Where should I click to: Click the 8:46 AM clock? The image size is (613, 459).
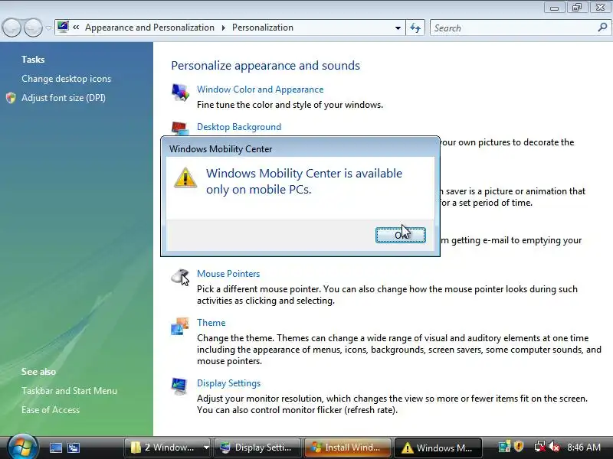pyautogui.click(x=584, y=448)
